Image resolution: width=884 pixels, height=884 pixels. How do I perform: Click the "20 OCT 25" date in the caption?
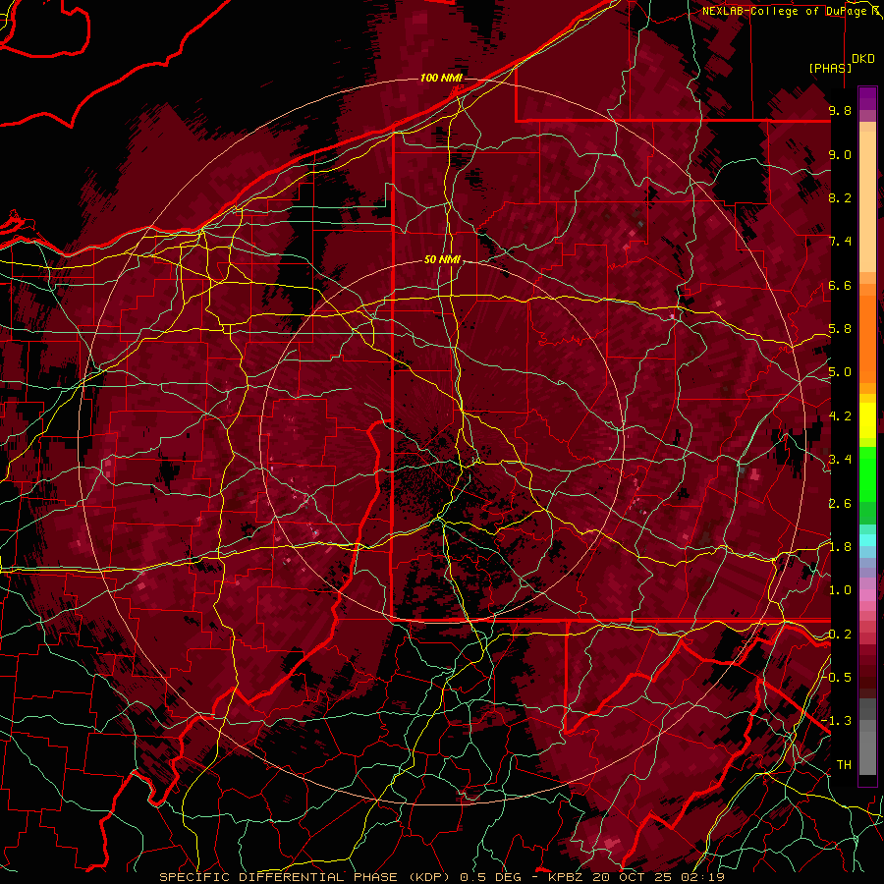630,877
